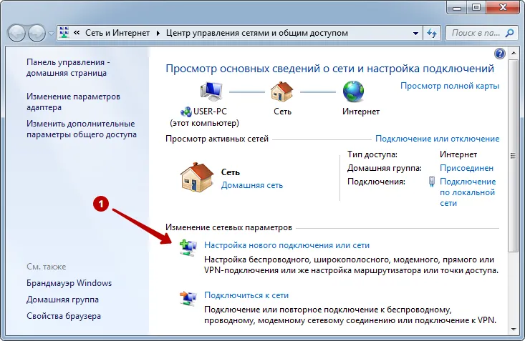Open Help via the blue question mark
The width and height of the screenshot is (525, 341).
tap(499, 54)
